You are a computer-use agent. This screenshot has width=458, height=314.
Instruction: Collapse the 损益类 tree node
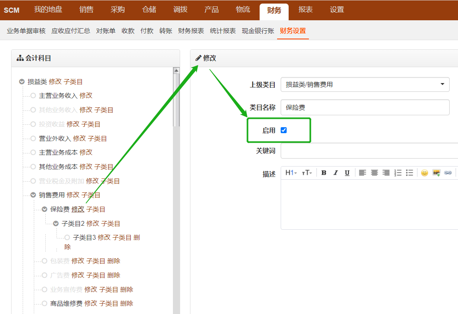click(22, 82)
